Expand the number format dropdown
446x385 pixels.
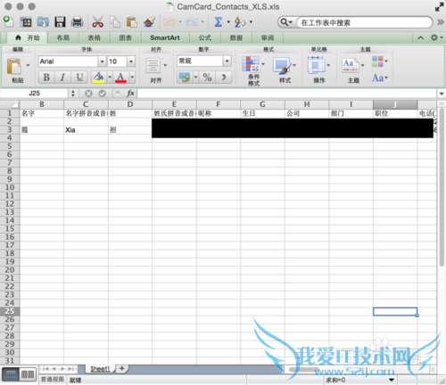(227, 61)
